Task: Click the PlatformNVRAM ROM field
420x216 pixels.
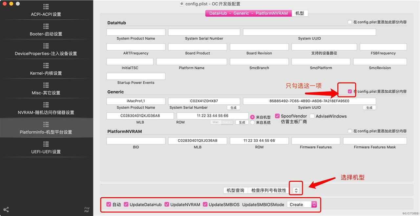Action: tap(259, 141)
